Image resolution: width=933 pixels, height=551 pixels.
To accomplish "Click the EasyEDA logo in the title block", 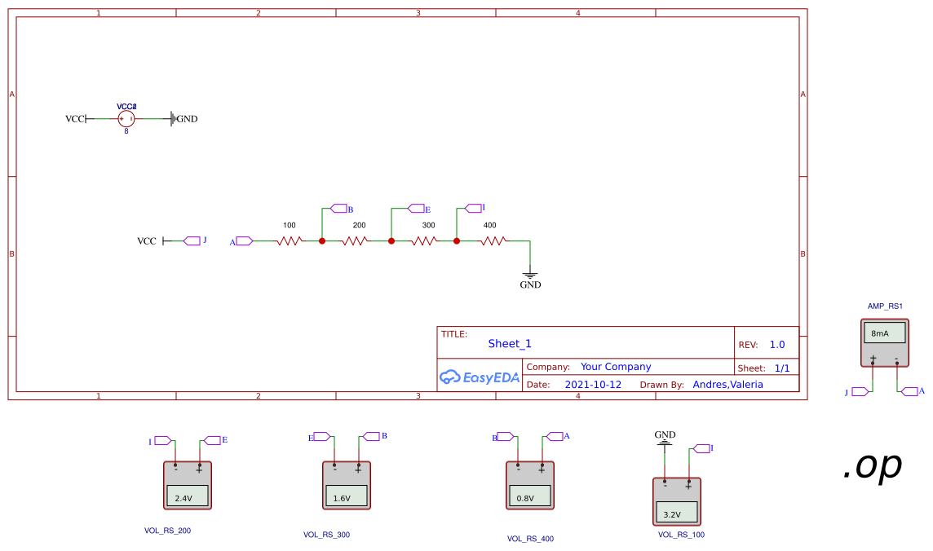I will pyautogui.click(x=480, y=377).
